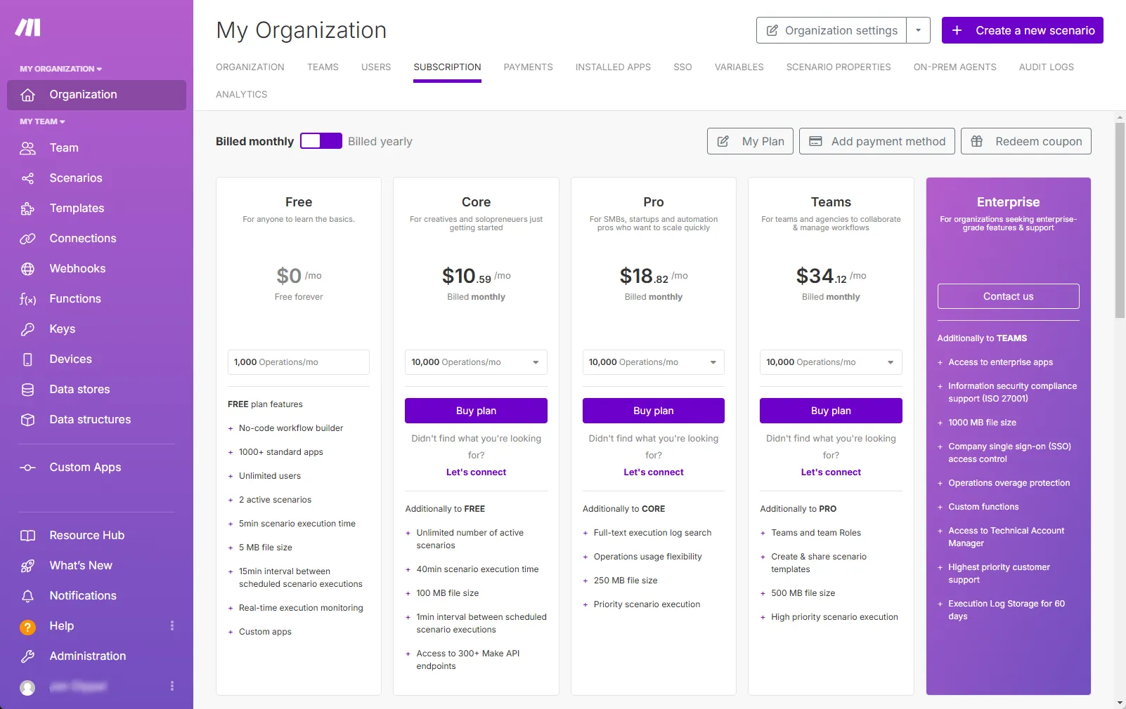Expand the MY ORGANIZATION switcher
Viewport: 1126px width, 709px height.
(x=61, y=69)
